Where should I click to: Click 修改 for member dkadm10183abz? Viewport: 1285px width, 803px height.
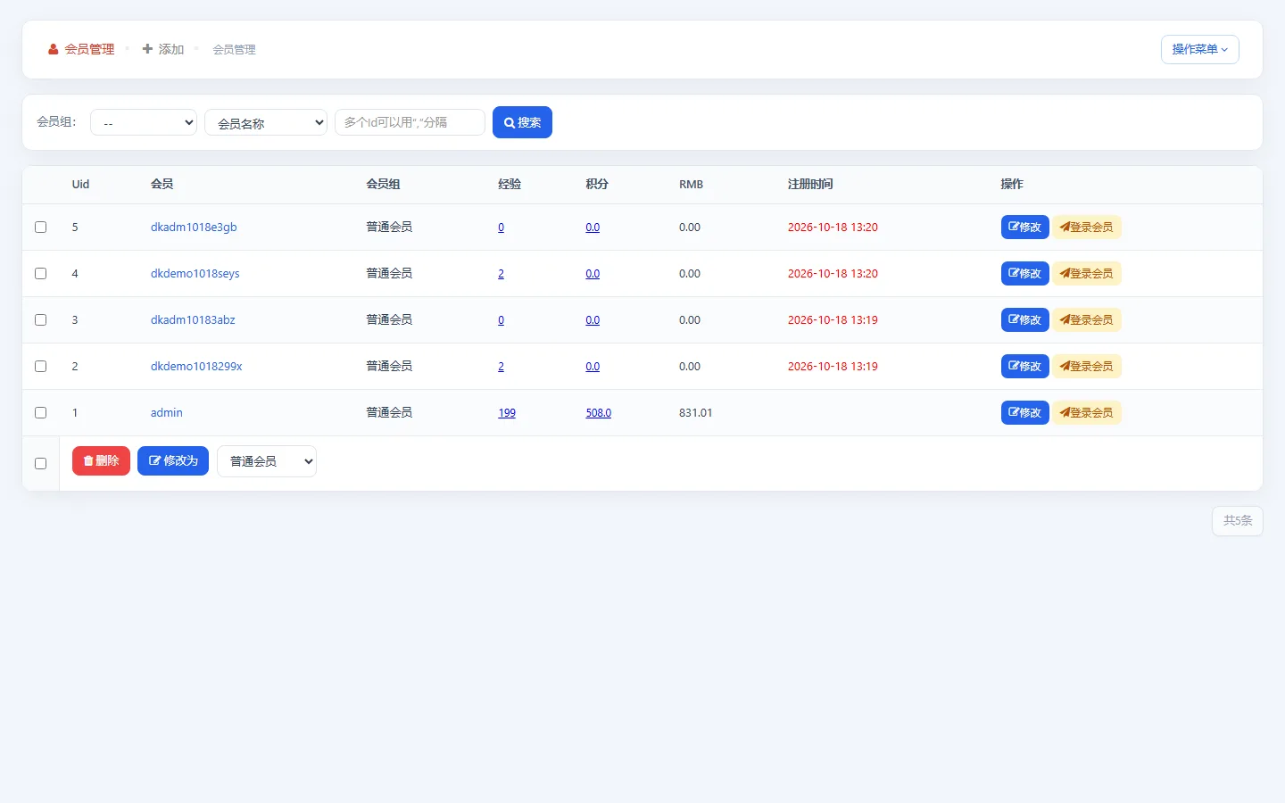[x=1024, y=320]
